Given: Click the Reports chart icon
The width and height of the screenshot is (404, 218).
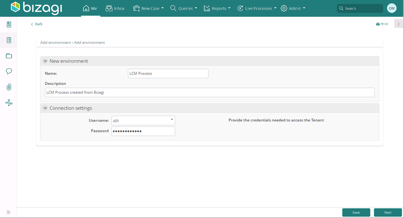Looking at the screenshot, I should pos(207,9).
